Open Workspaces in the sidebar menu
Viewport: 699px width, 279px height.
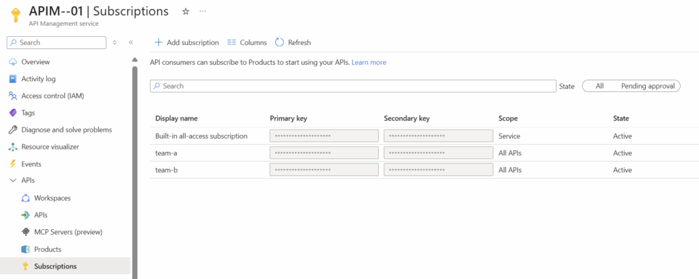[x=52, y=198]
